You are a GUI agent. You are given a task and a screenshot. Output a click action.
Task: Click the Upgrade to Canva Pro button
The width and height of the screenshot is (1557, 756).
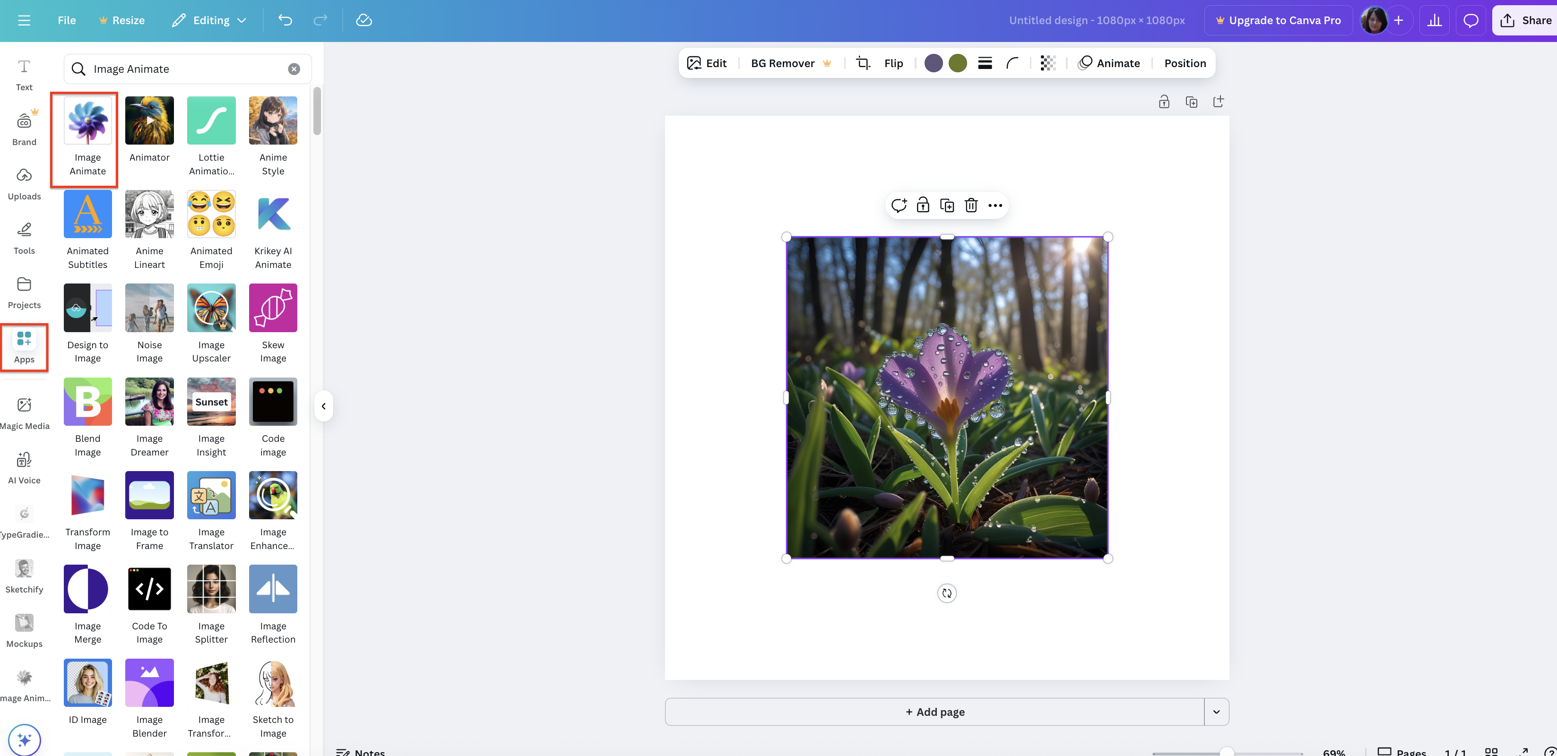click(x=1279, y=20)
